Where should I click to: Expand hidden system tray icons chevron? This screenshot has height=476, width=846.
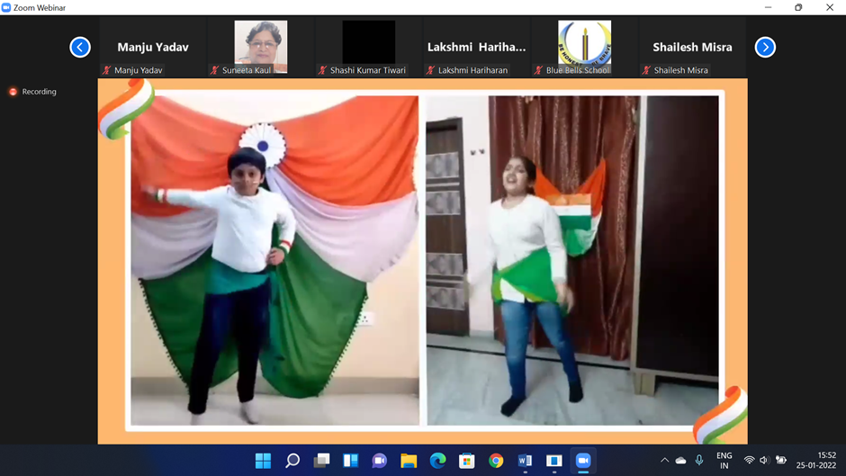pos(664,461)
